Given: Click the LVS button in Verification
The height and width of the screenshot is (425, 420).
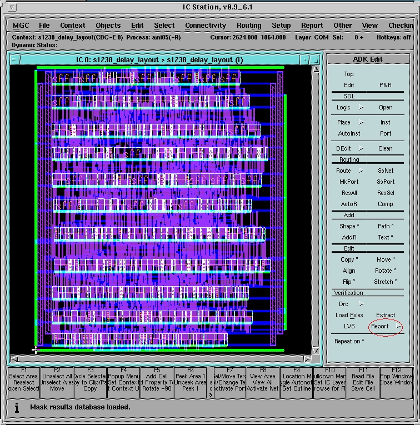Looking at the screenshot, I should tap(349, 326).
